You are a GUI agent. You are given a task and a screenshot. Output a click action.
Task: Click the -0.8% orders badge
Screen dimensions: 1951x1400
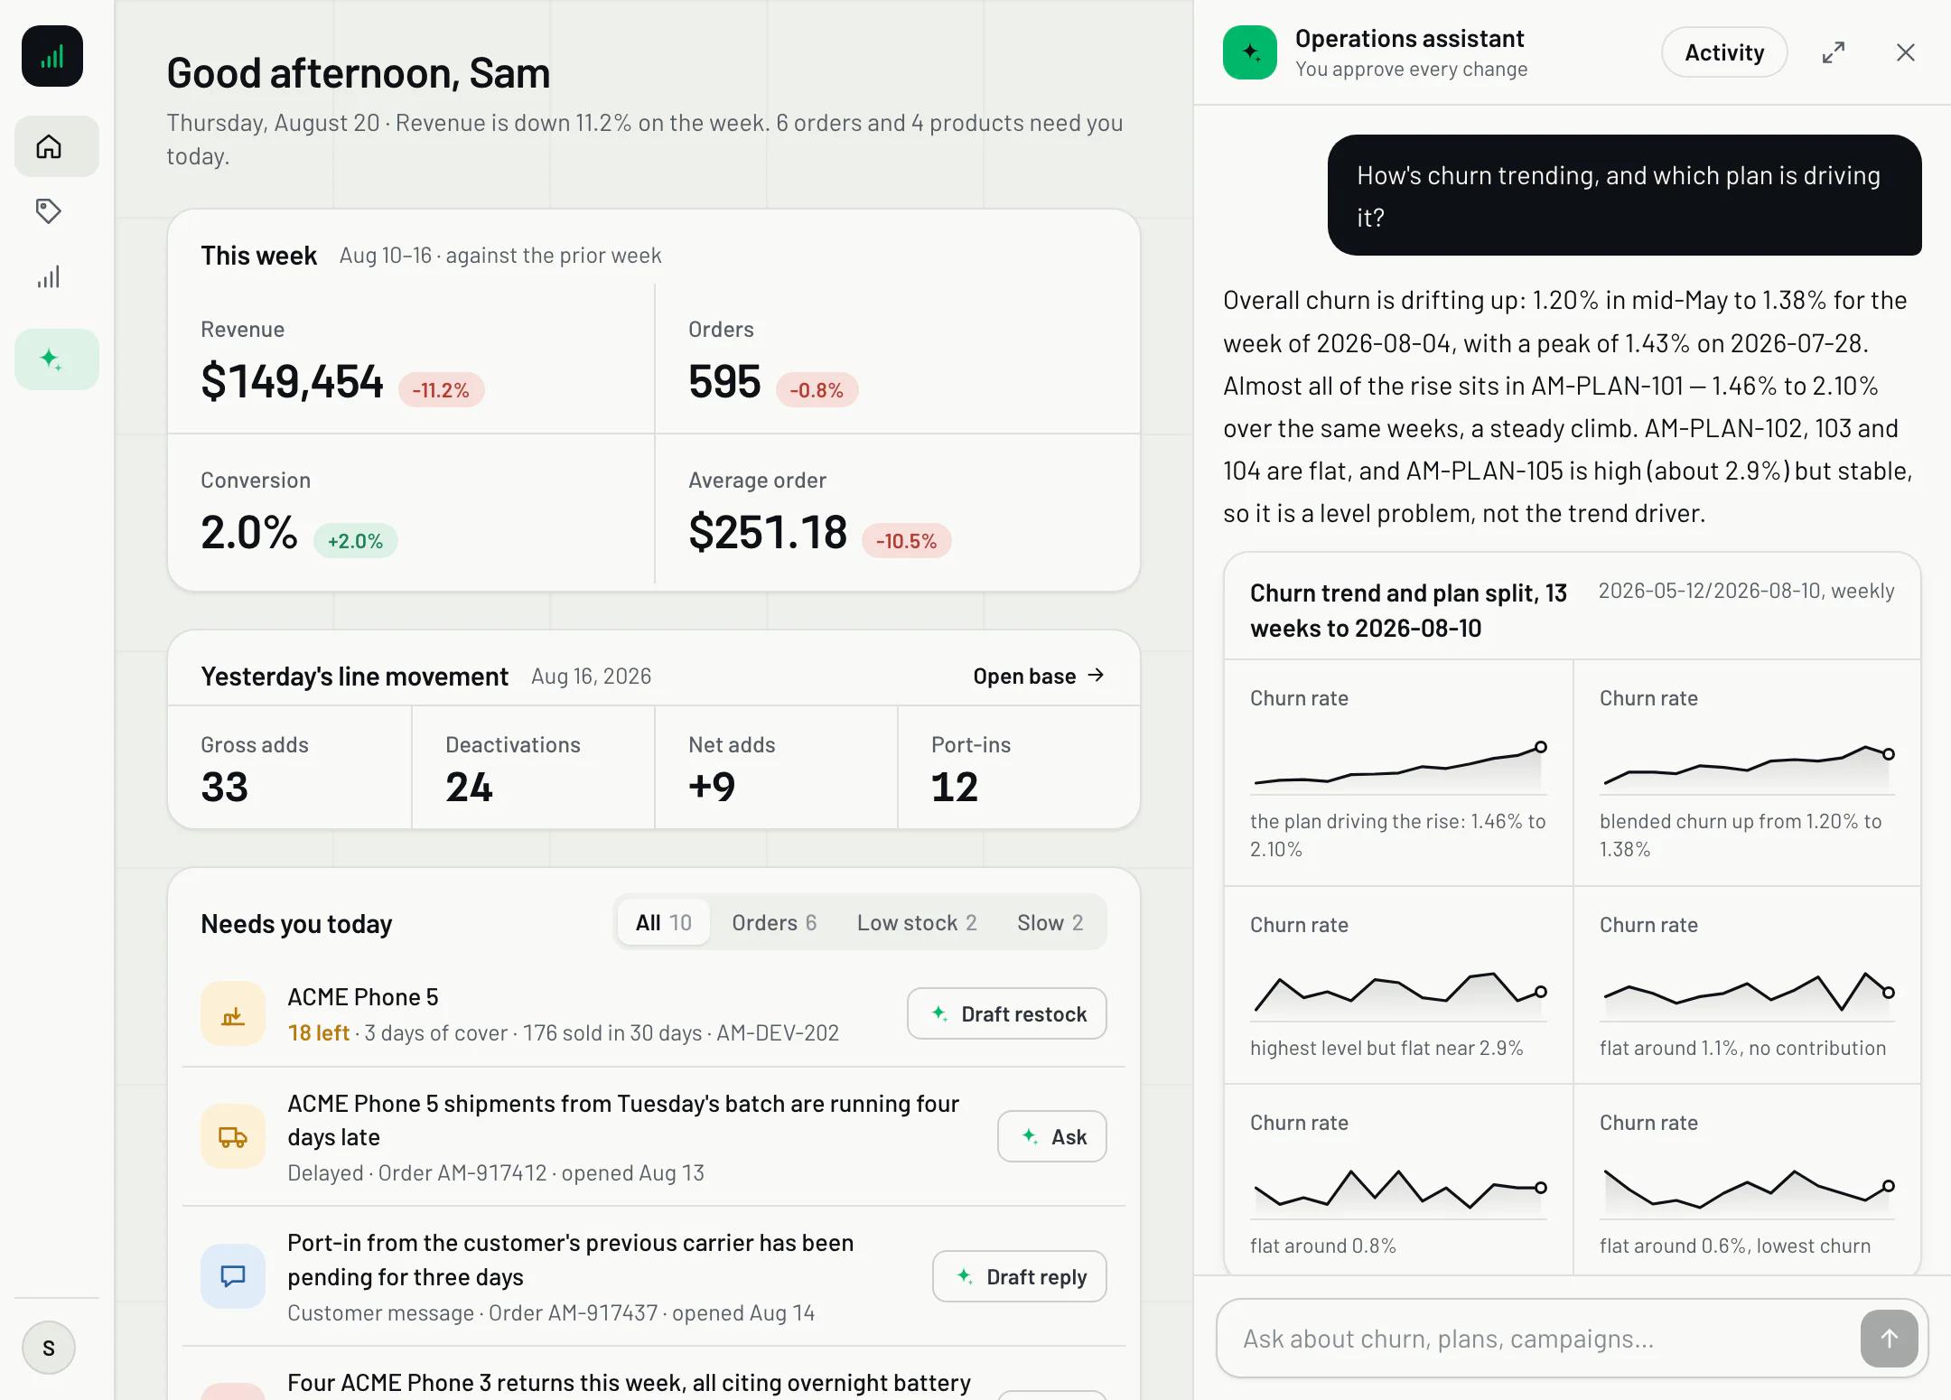[817, 390]
